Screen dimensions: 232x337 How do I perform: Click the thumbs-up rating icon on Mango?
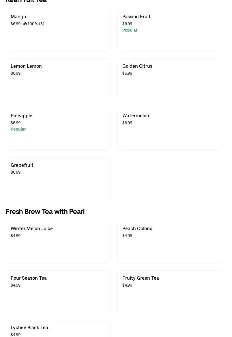pyautogui.click(x=25, y=24)
